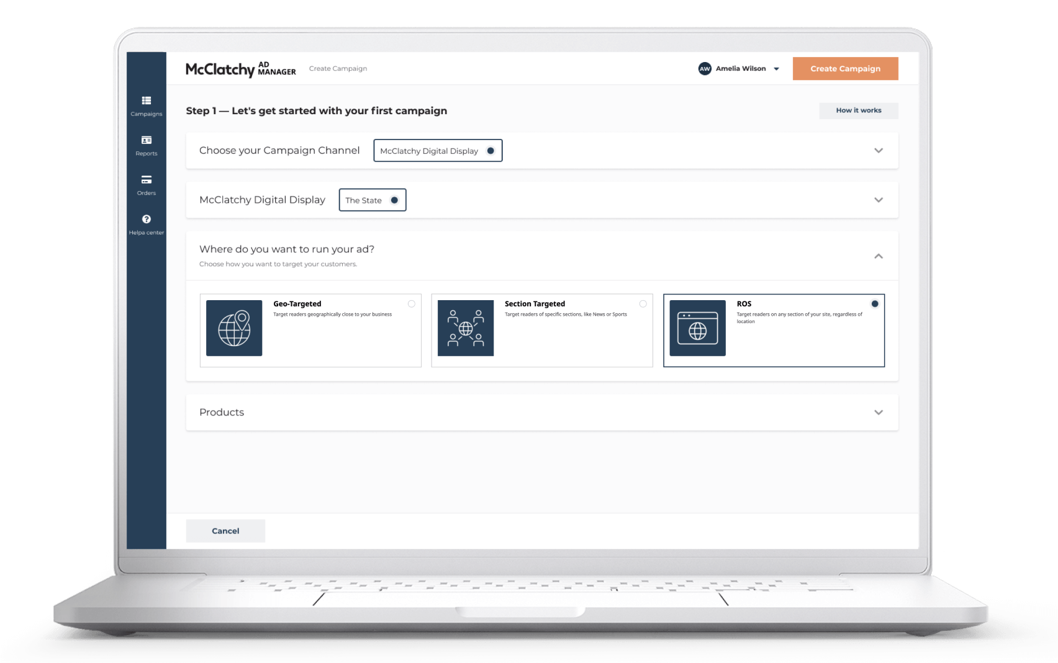
Task: Click the ROS browser globe icon
Action: (x=697, y=328)
